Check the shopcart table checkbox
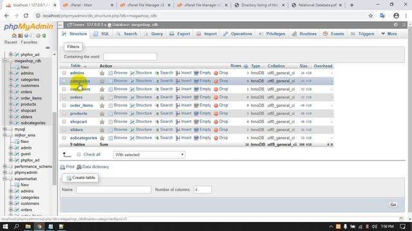This screenshot has width=412, height=231. tap(64, 121)
